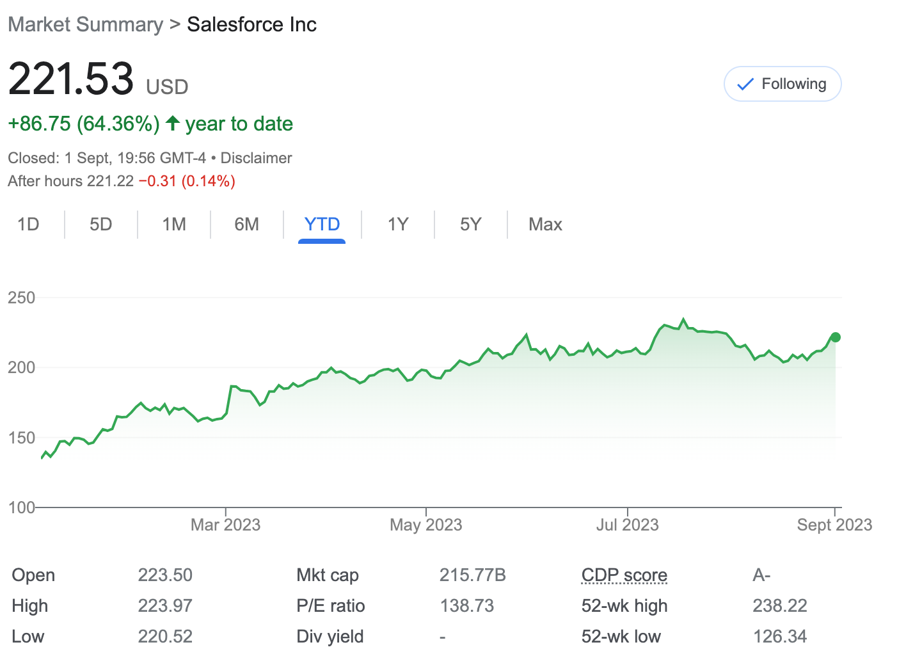Image resolution: width=906 pixels, height=663 pixels.
Task: Click the green checkmark in Following button
Action: pos(744,83)
